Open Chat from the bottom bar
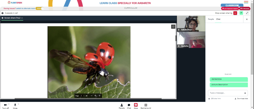254x109 pixels. (129, 106)
